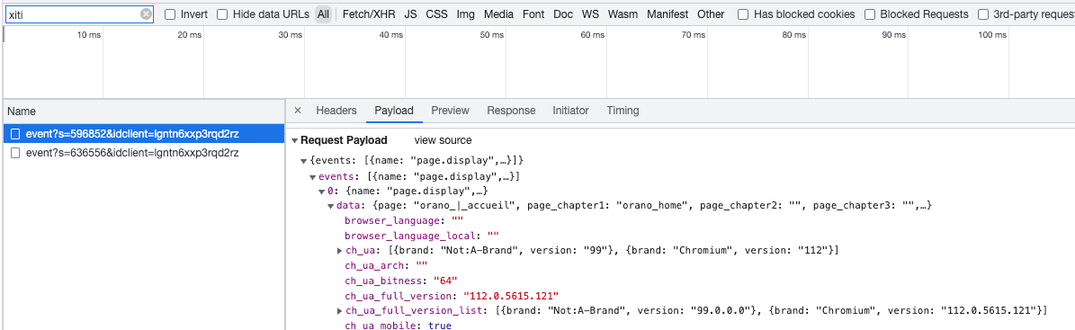The width and height of the screenshot is (1075, 330).
Task: Click the ch_ua_bitness value "64"
Action: [445, 281]
